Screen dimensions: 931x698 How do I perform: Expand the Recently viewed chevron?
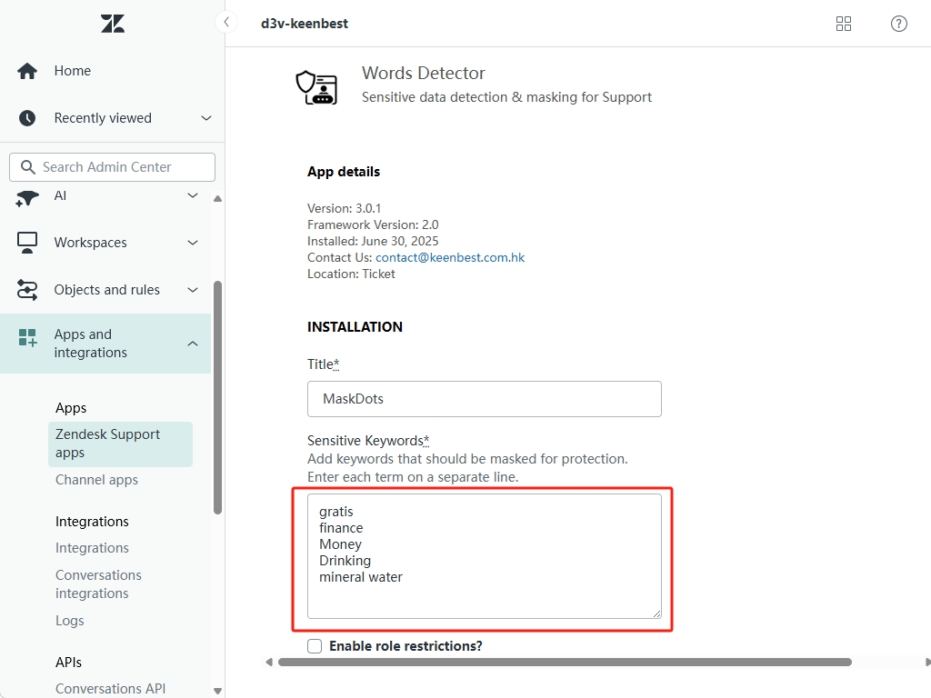point(205,118)
